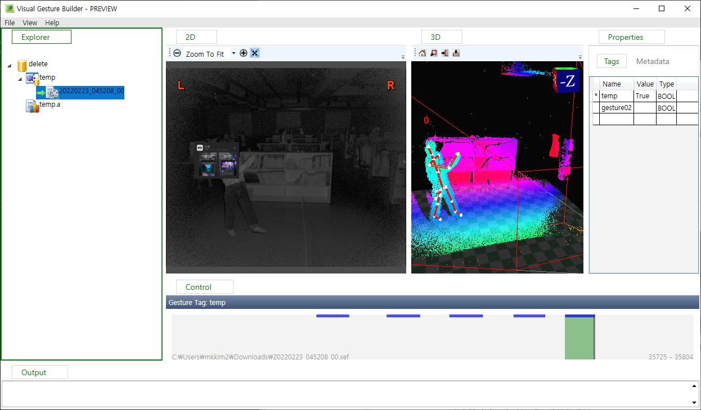Open 2D toolbar overflow options arrow
The height and width of the screenshot is (410, 701).
[x=403, y=57]
